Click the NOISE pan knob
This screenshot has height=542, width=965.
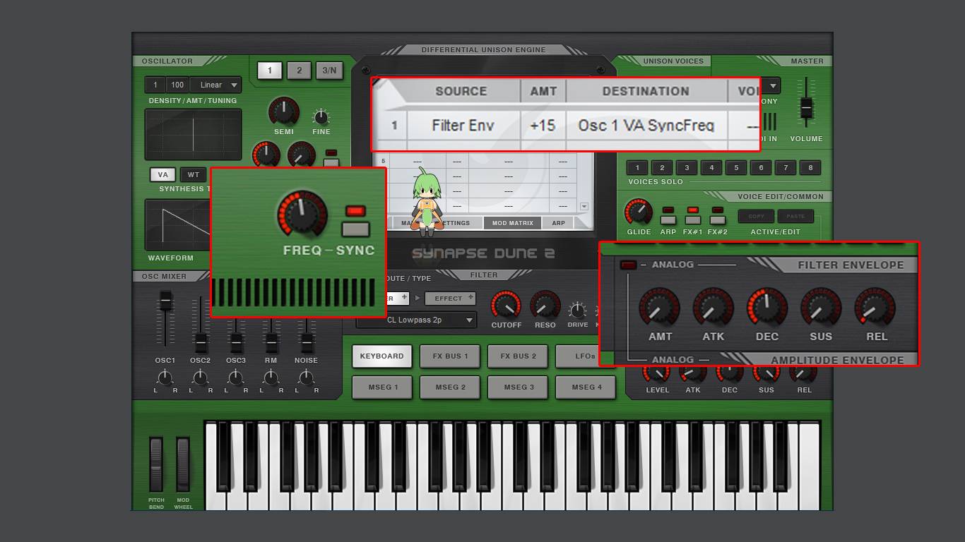pos(307,378)
